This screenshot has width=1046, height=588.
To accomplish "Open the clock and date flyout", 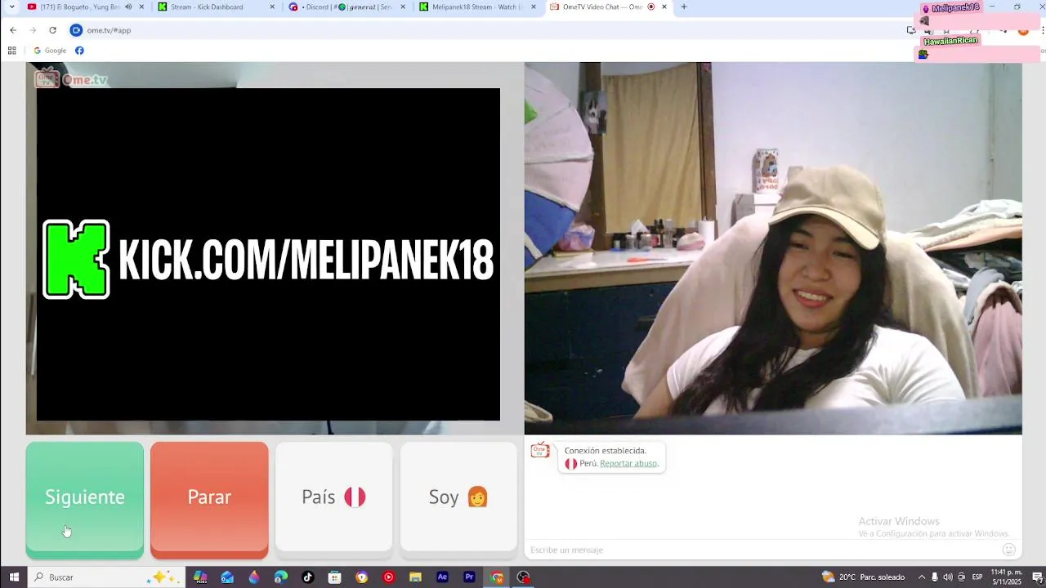I will (1006, 577).
